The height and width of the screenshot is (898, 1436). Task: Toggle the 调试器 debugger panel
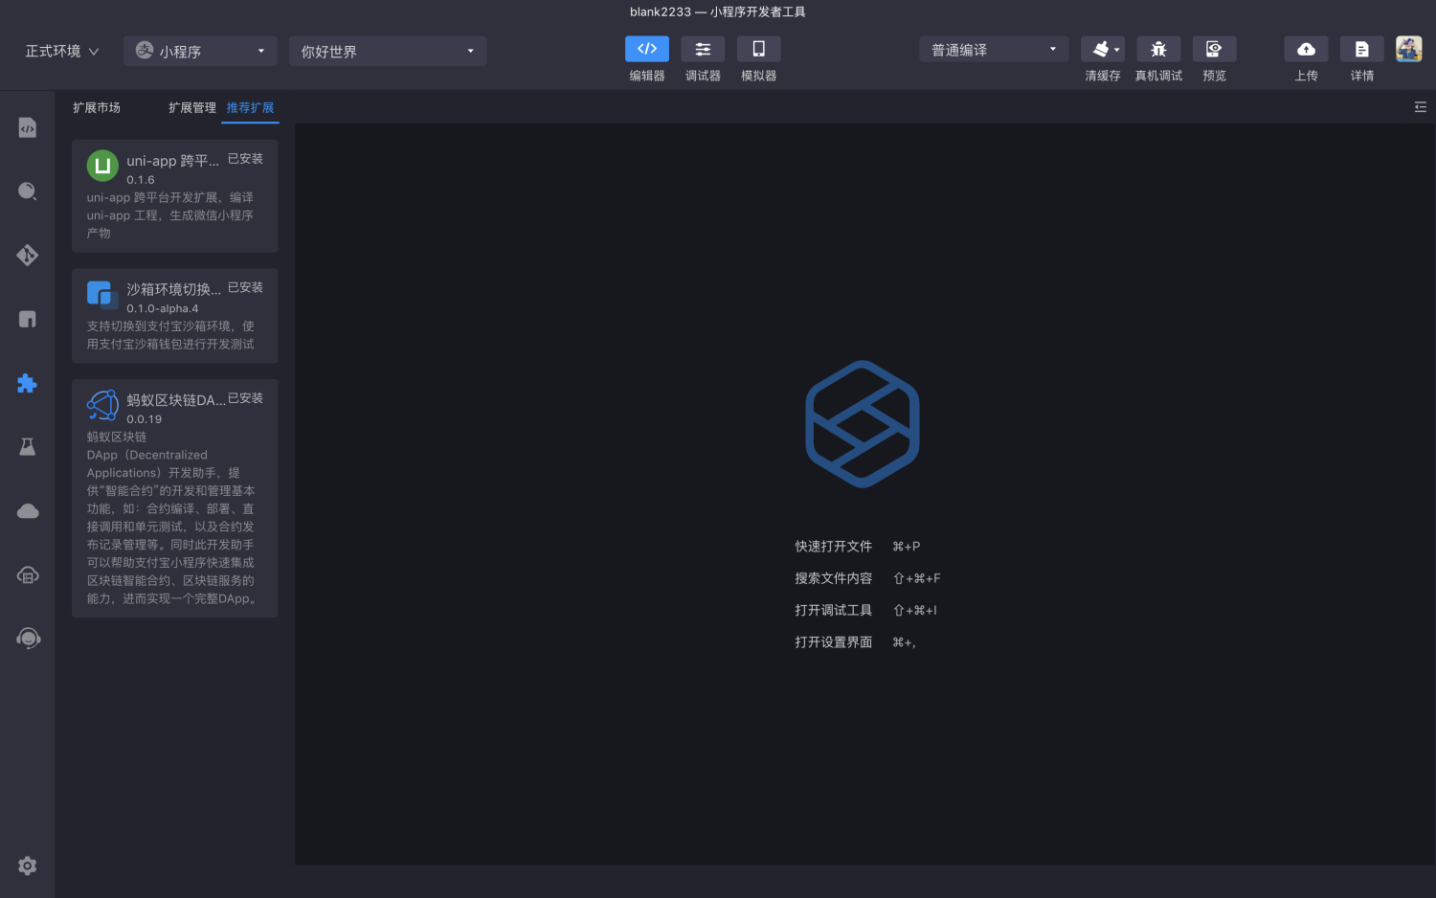(x=703, y=49)
